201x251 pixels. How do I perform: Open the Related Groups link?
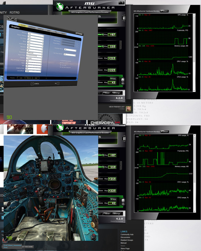pos(127,240)
